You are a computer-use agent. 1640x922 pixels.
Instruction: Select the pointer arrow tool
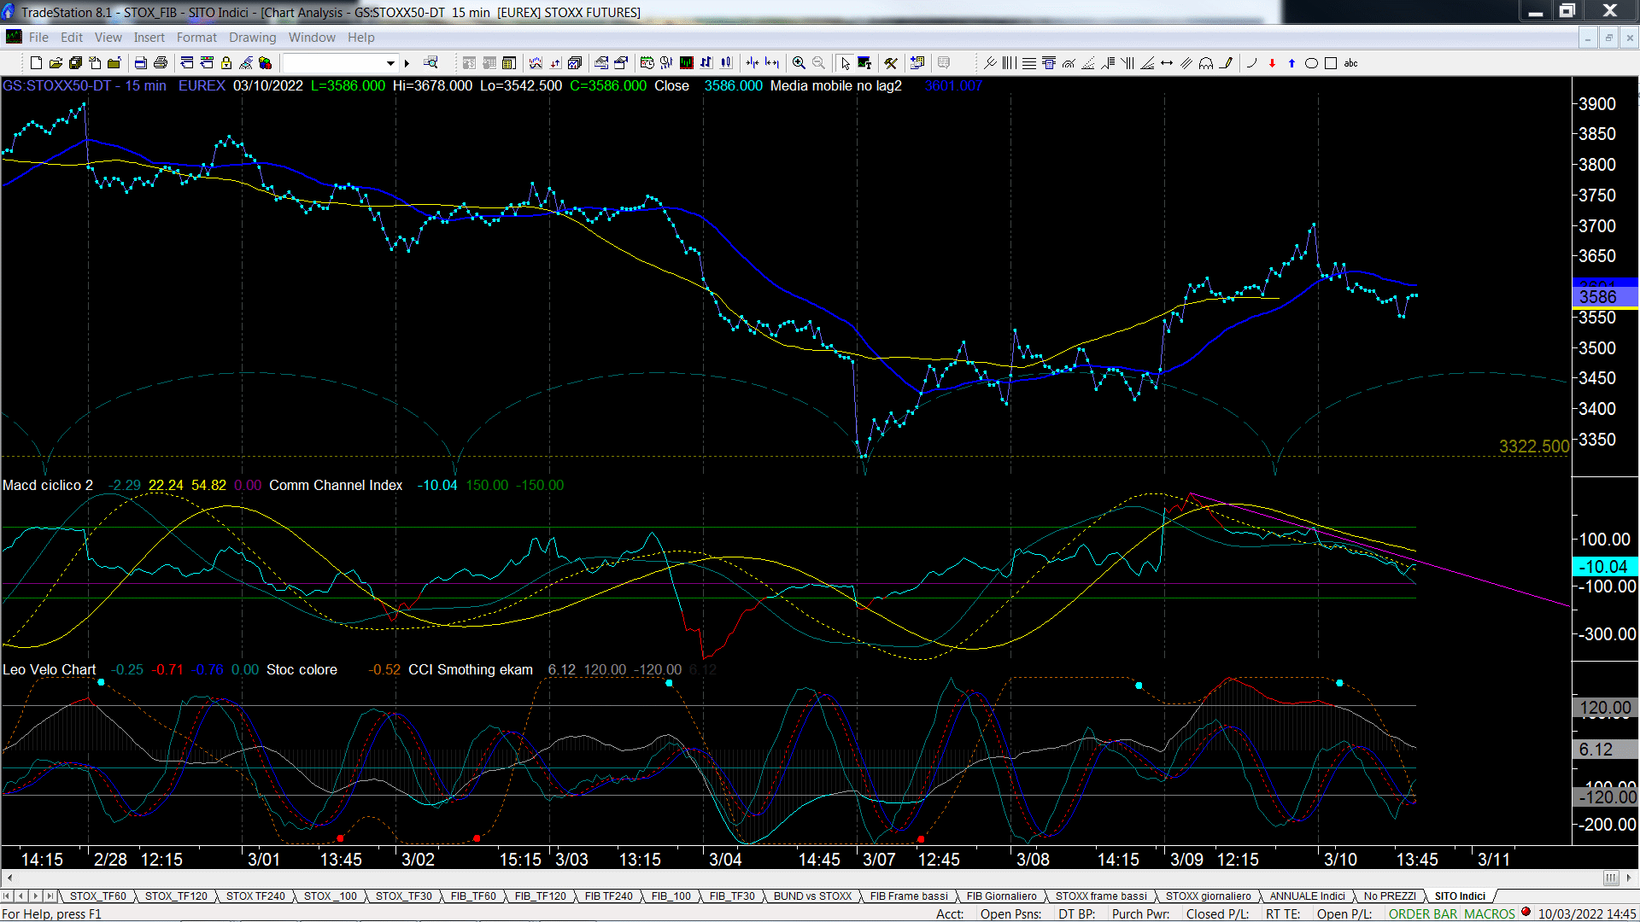pos(845,63)
